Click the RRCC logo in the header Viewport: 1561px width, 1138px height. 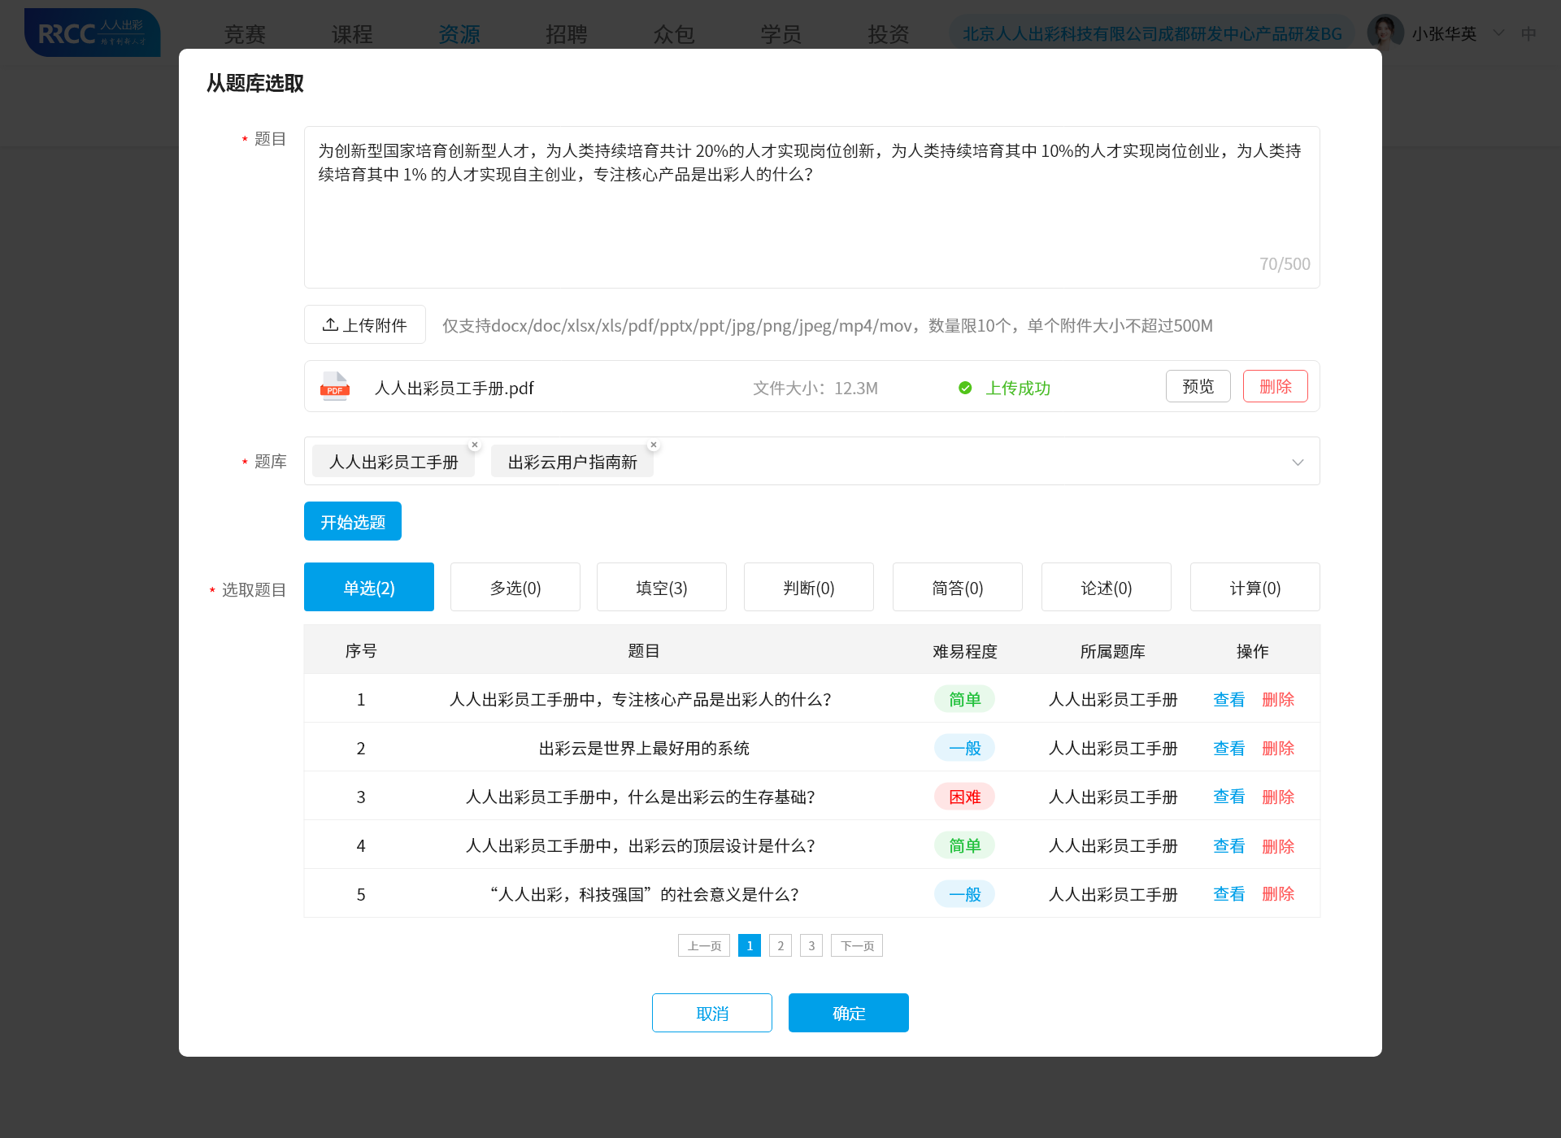coord(92,33)
